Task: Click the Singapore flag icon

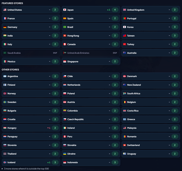Action: [x=65, y=62]
